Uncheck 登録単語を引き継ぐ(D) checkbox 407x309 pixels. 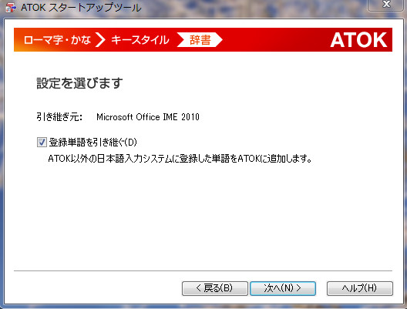tap(42, 143)
